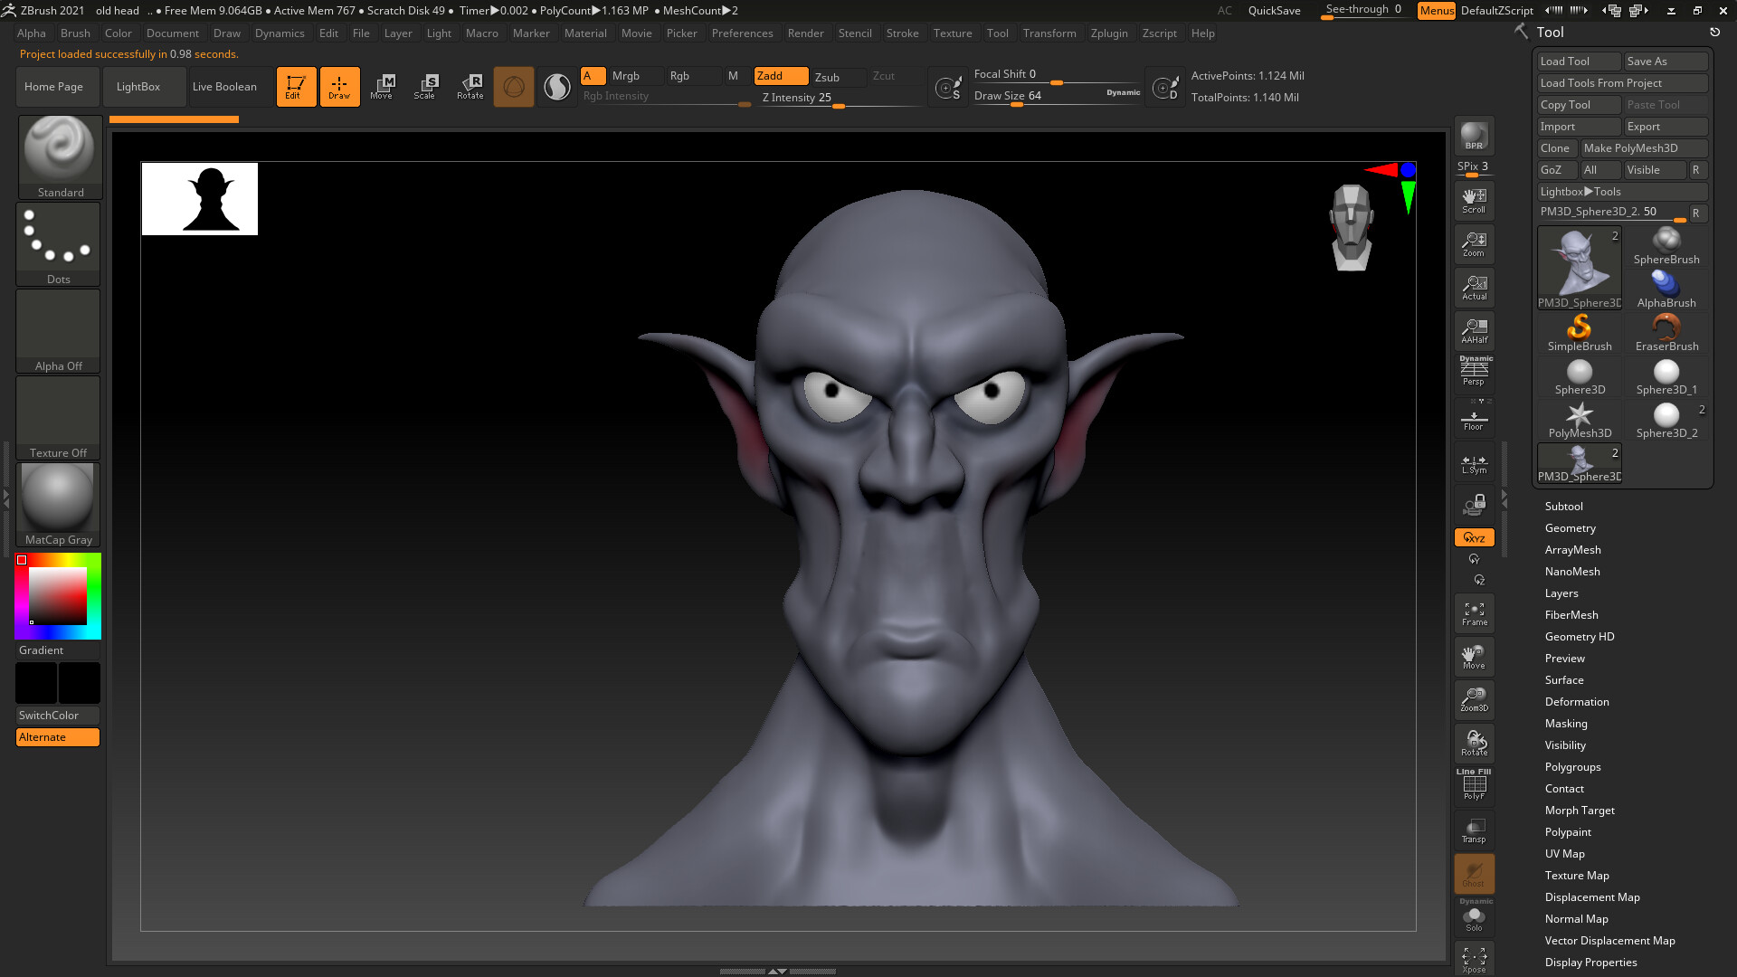Pick a color from the Gradient color picker
1737x977 pixels.
point(58,595)
